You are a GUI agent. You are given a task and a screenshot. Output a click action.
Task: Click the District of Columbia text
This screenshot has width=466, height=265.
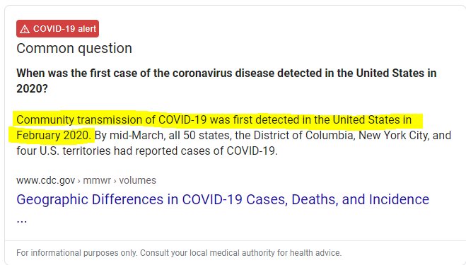(303, 135)
